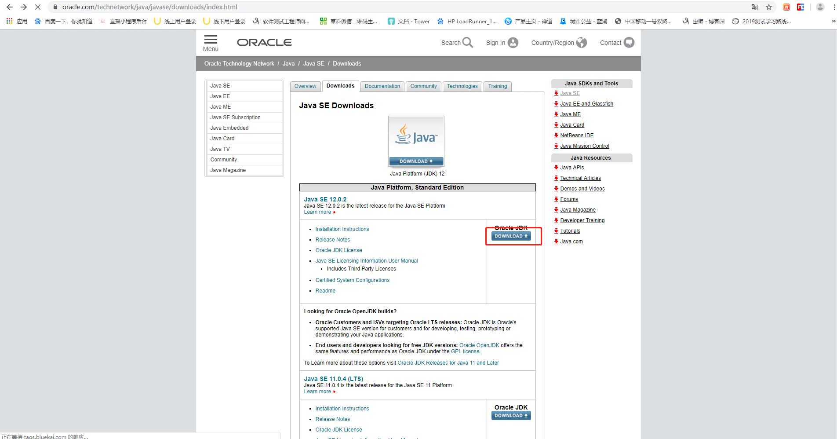Open Java Mission Control link

(x=585, y=146)
